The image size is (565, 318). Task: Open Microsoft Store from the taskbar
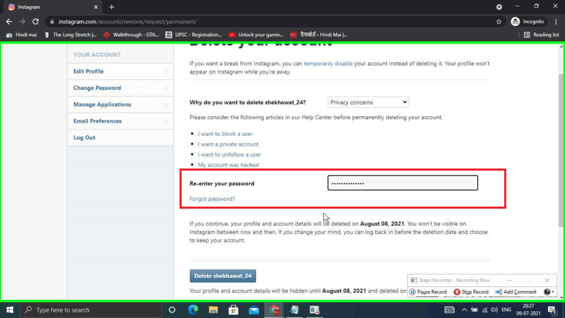click(x=233, y=310)
